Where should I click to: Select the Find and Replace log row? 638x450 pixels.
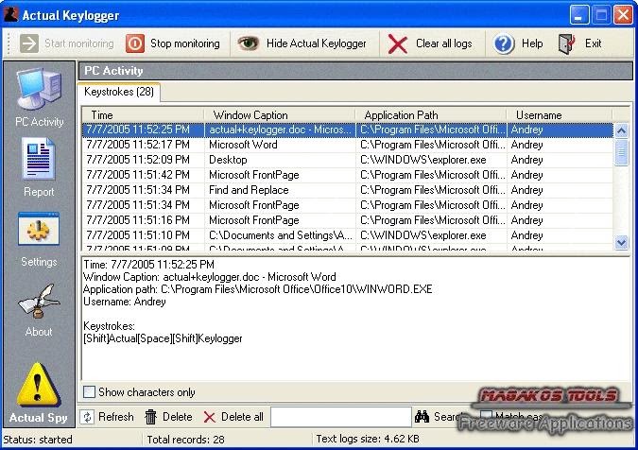[348, 190]
